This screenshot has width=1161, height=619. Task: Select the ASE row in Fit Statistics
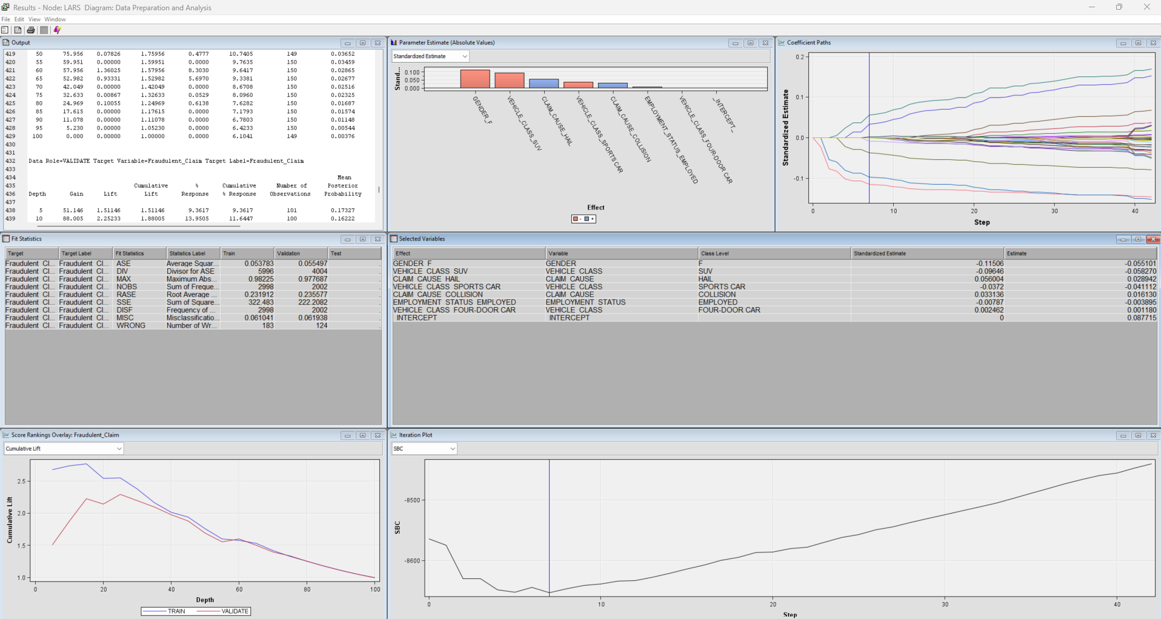tap(193, 263)
